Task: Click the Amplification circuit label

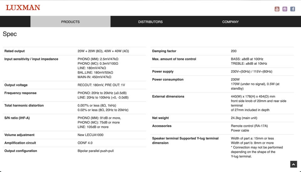Action: click(20, 143)
